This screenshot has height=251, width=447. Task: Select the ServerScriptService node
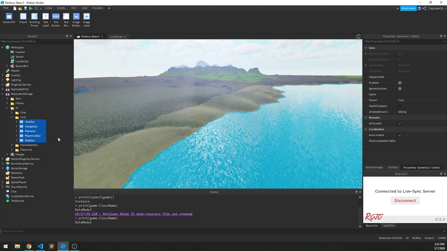(22, 163)
